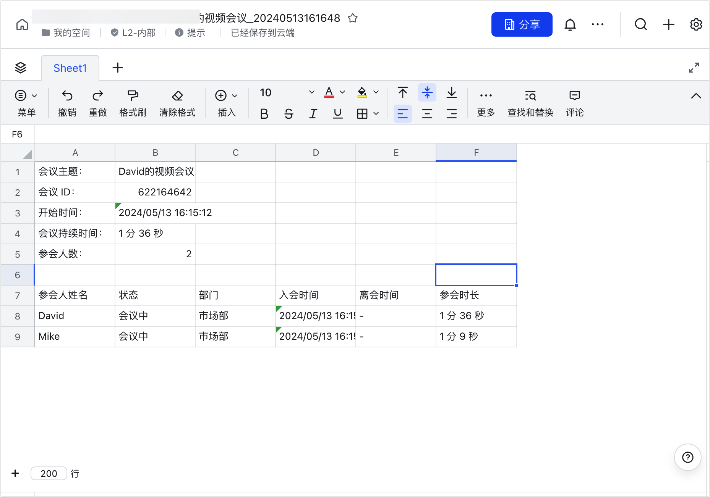Select column C header
Viewport: 710px width, 497px height.
point(235,153)
